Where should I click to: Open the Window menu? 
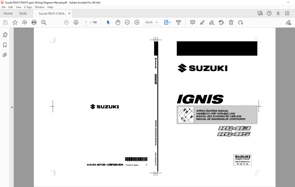click(39, 7)
